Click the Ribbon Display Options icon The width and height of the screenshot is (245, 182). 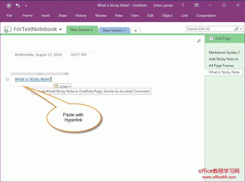tap(196, 5)
